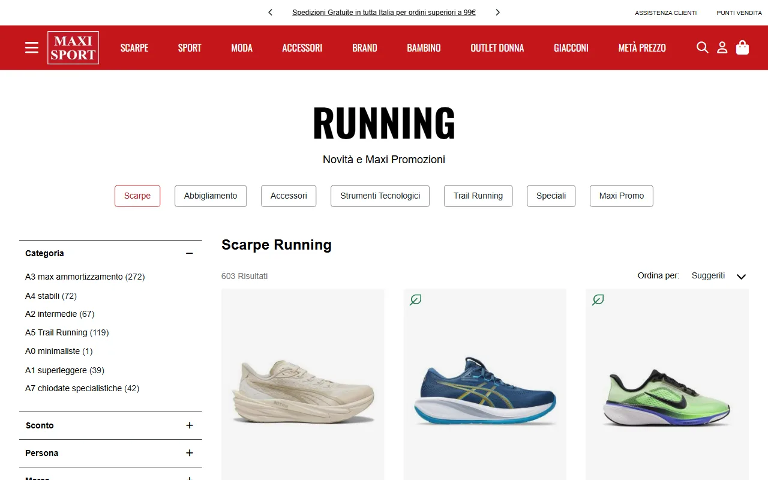768x480 pixels.
Task: Open the user account icon
Action: [722, 47]
